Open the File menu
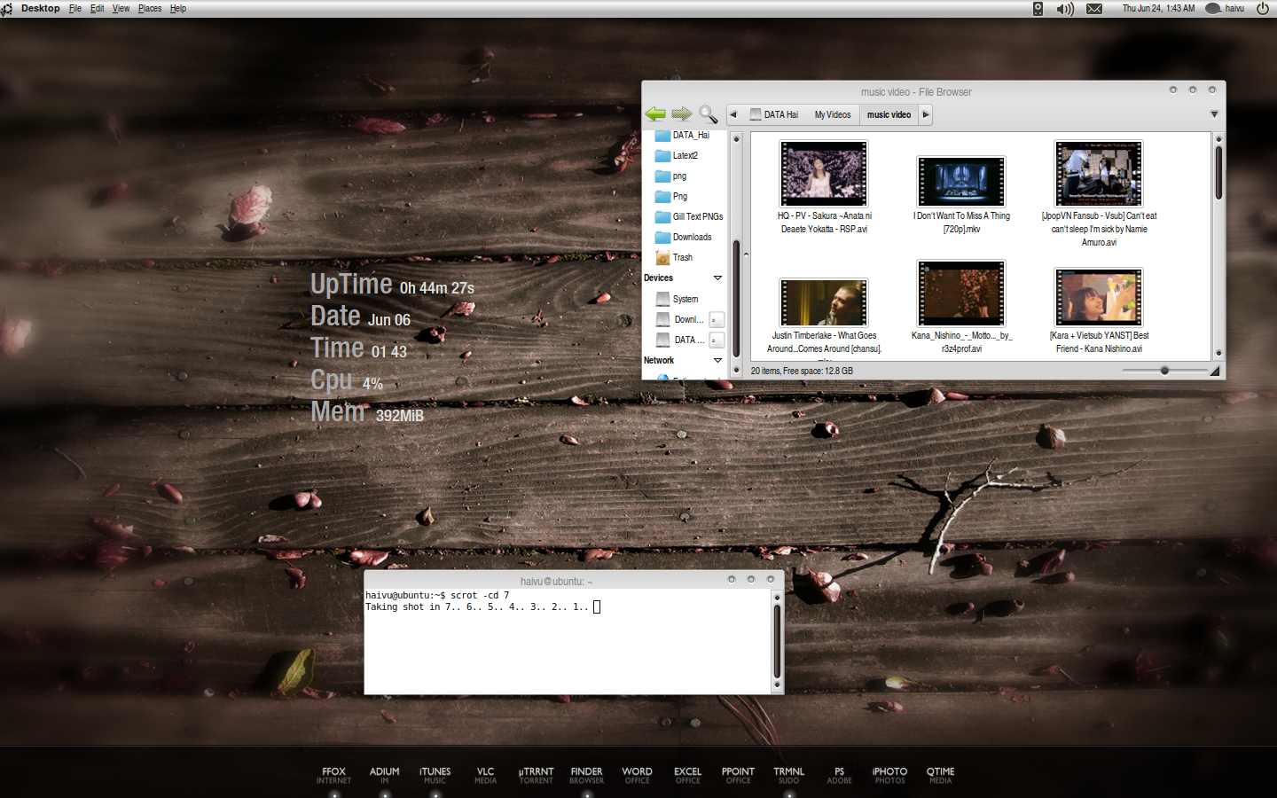 (75, 8)
